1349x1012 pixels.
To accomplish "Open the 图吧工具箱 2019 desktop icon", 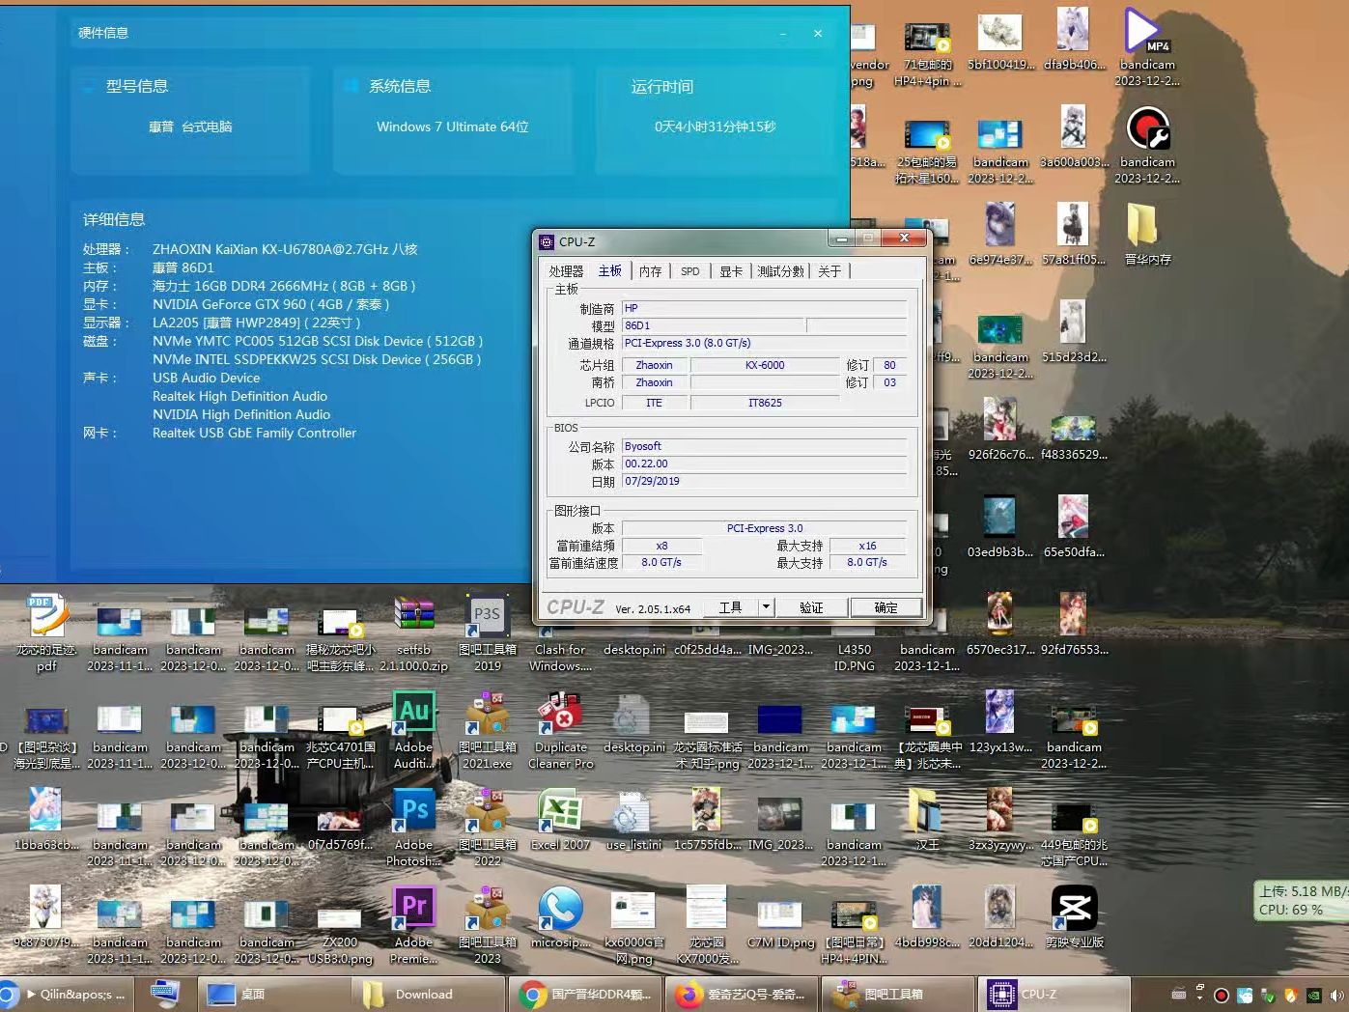I will pyautogui.click(x=487, y=632).
